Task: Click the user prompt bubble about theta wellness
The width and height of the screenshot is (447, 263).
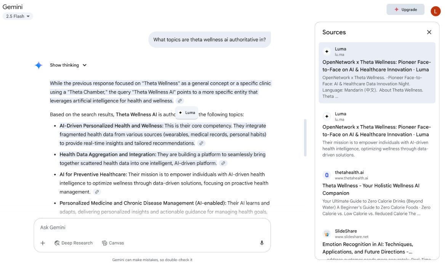Action: [x=210, y=40]
